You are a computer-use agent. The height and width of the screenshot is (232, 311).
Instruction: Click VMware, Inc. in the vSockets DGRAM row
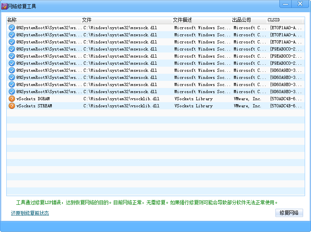pos(247,99)
